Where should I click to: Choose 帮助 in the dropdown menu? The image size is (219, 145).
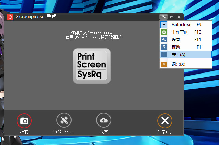point(186,47)
